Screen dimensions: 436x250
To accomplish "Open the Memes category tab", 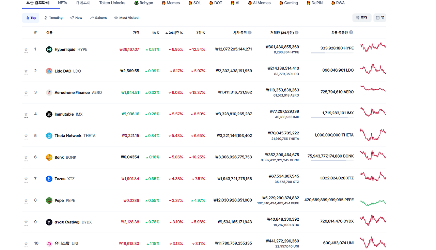I will click(171, 3).
